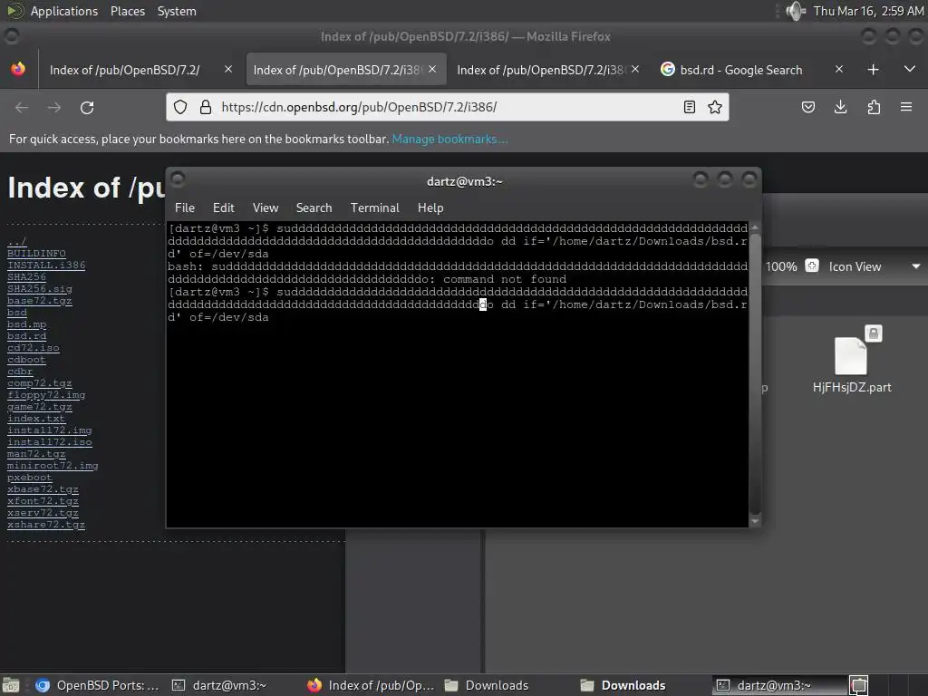This screenshot has height=696, width=928.
Task: Click the volume icon in top panel
Action: pos(796,11)
